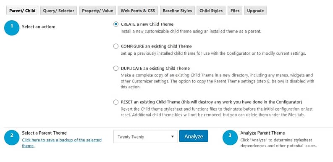This screenshot has width=333, height=162.
Task: Click the step 3 circle badge
Action: click(x=230, y=138)
